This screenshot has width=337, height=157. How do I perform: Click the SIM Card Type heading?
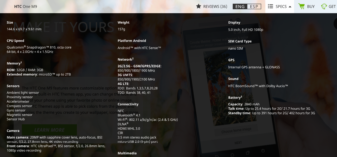click(x=240, y=41)
